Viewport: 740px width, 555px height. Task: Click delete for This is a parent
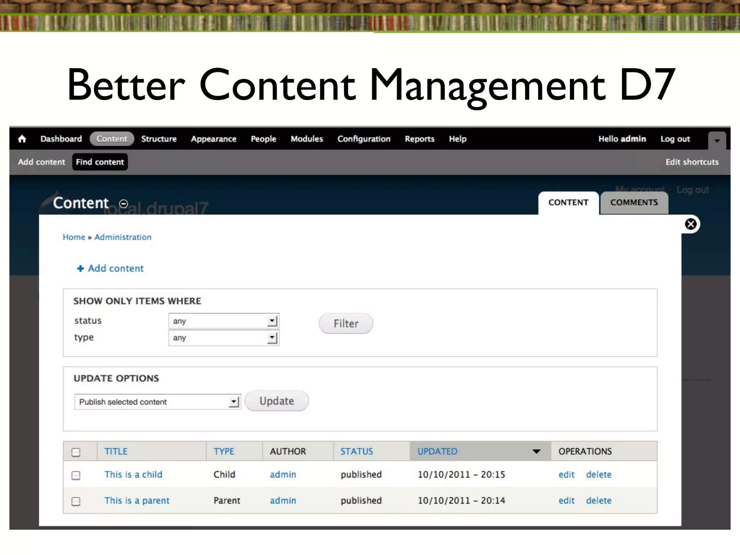(x=598, y=500)
